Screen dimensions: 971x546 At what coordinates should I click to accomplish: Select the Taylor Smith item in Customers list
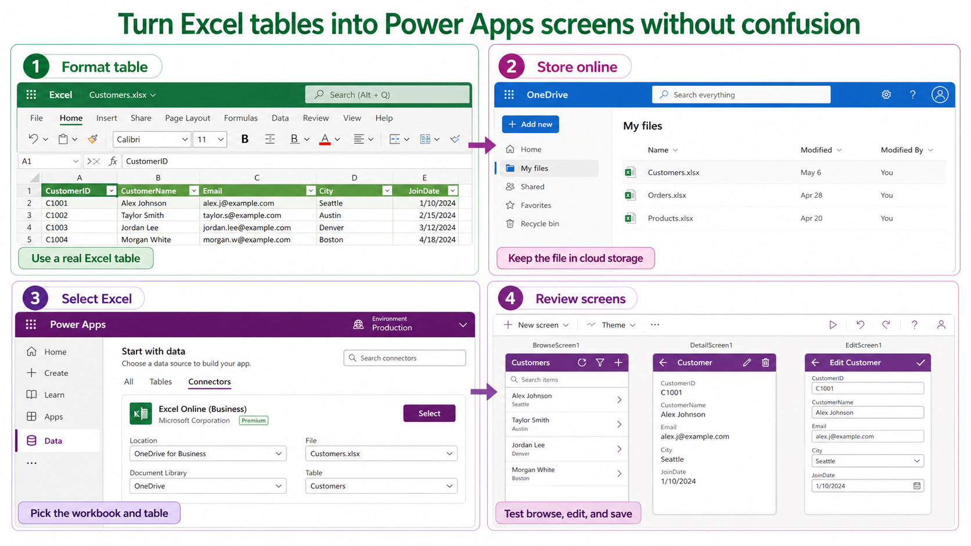coord(567,424)
